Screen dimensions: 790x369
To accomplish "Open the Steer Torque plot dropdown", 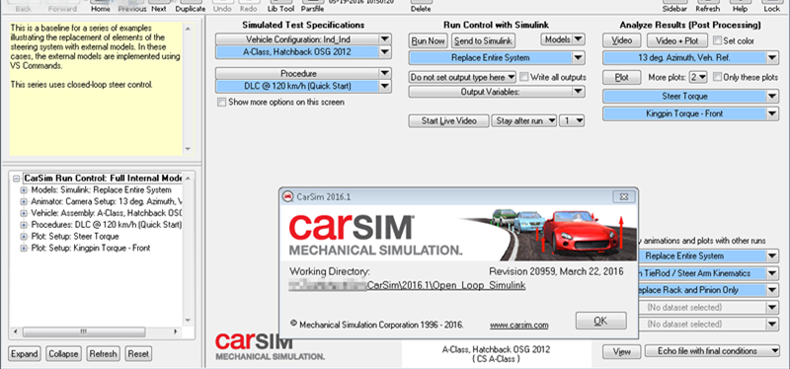I will click(773, 96).
